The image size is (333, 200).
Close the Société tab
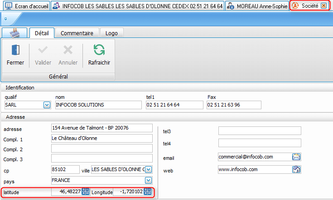pos(323,5)
